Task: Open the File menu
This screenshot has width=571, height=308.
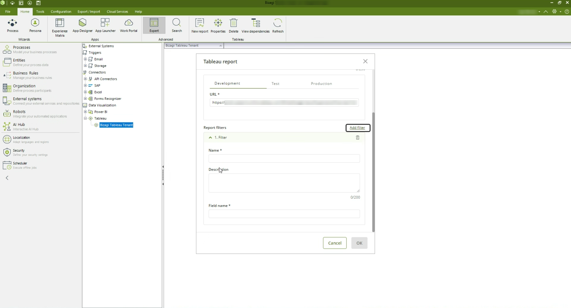Action: (8, 12)
